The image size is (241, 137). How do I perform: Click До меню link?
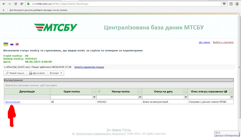[x=205, y=42]
